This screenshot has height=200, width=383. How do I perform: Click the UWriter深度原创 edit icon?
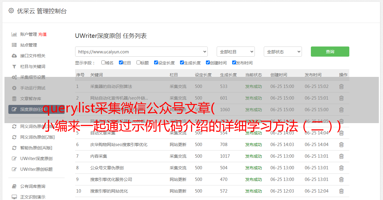pos(14,159)
